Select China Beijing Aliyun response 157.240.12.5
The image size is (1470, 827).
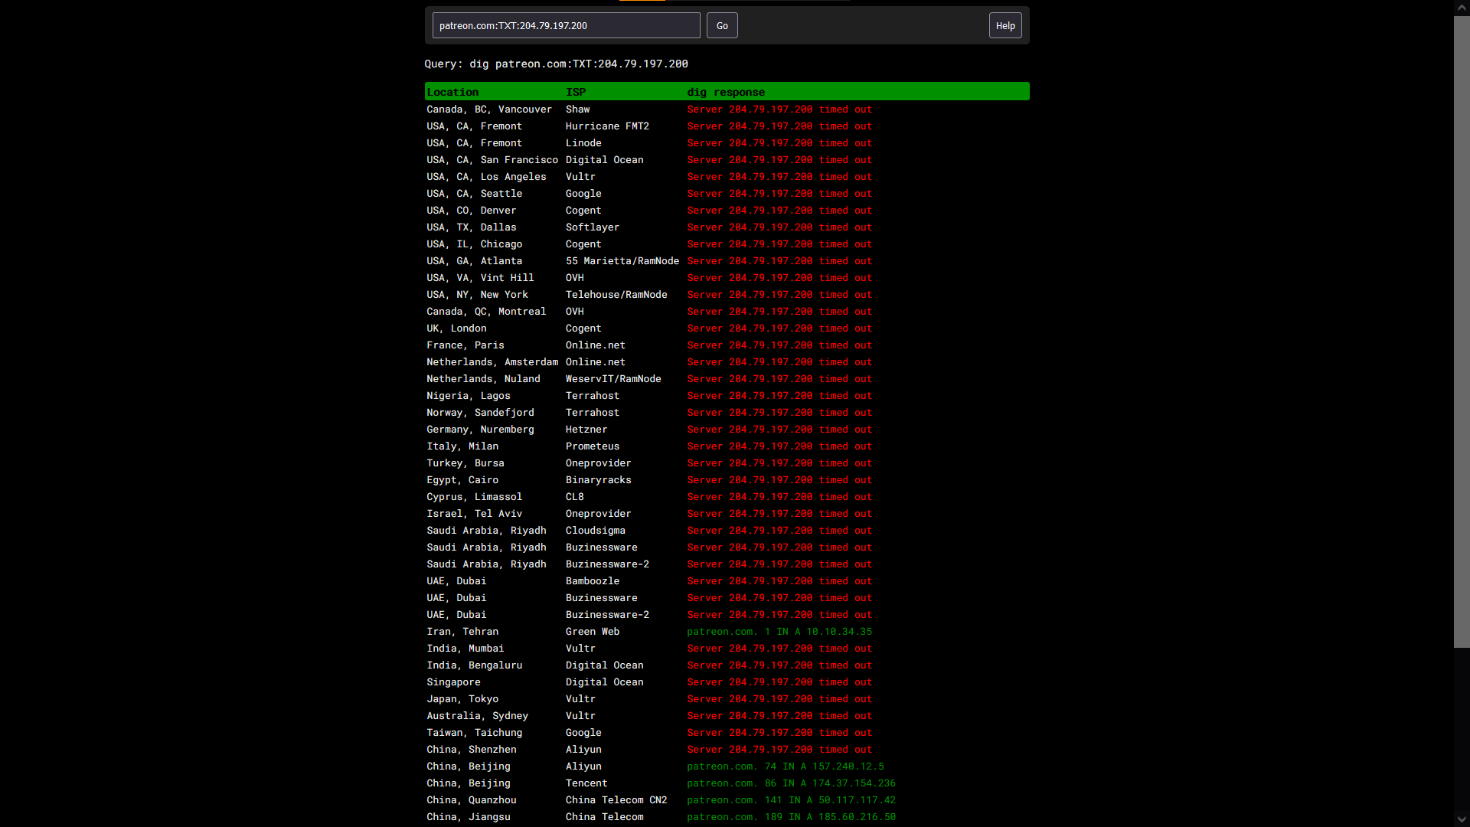[785, 767]
